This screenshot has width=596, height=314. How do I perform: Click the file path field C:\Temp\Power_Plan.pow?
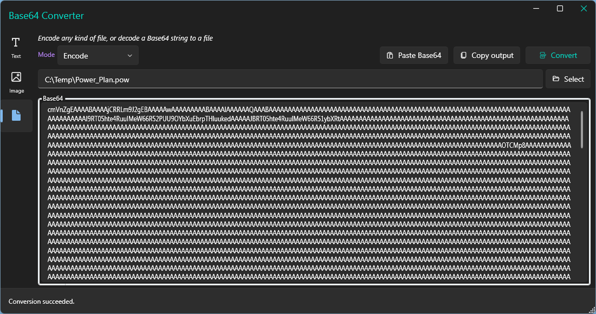pos(290,79)
